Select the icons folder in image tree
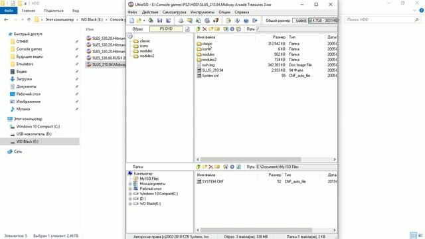The image size is (425, 239). point(144,46)
